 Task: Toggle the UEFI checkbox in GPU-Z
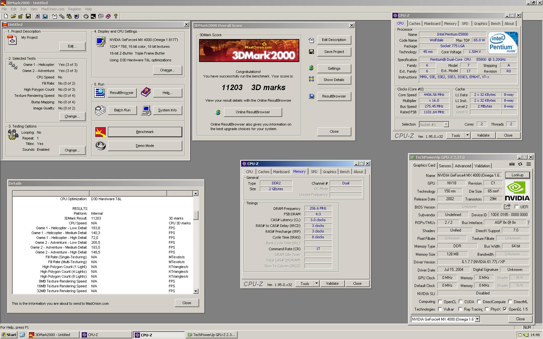(x=516, y=207)
